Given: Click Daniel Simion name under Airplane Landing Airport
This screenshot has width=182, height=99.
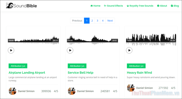Looking at the screenshot, I should 26,91.
